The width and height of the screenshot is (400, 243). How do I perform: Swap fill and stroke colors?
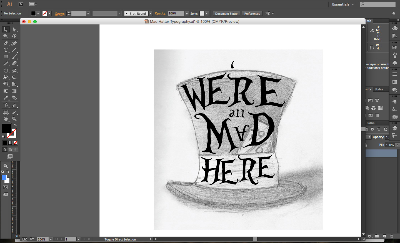point(15,125)
